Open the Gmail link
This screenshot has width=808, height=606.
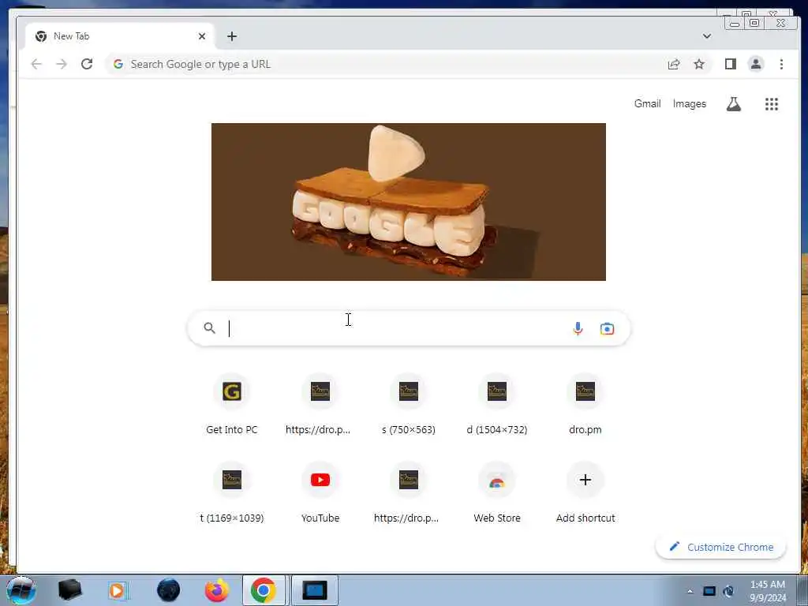click(647, 103)
